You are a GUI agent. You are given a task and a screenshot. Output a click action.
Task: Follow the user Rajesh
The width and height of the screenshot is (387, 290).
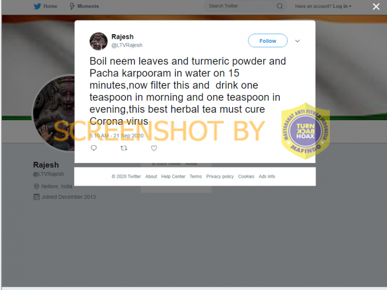pyautogui.click(x=268, y=40)
